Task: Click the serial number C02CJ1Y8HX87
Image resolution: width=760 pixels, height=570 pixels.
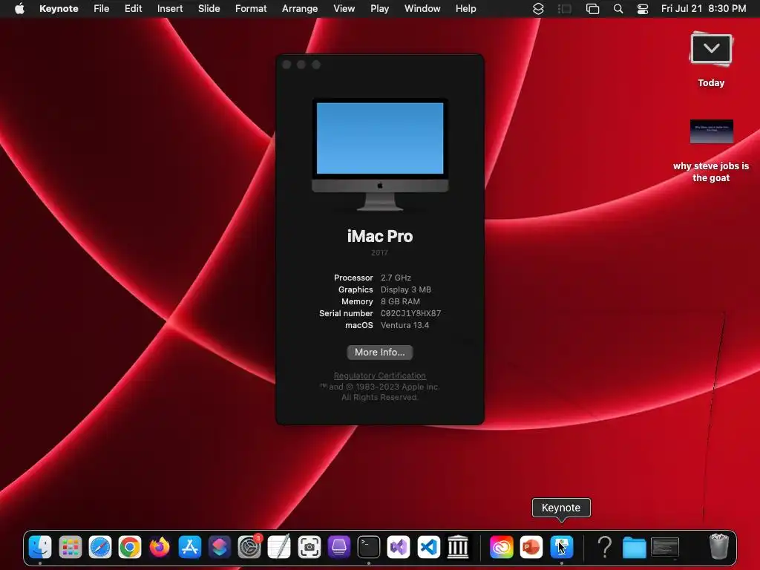Action: pos(410,314)
